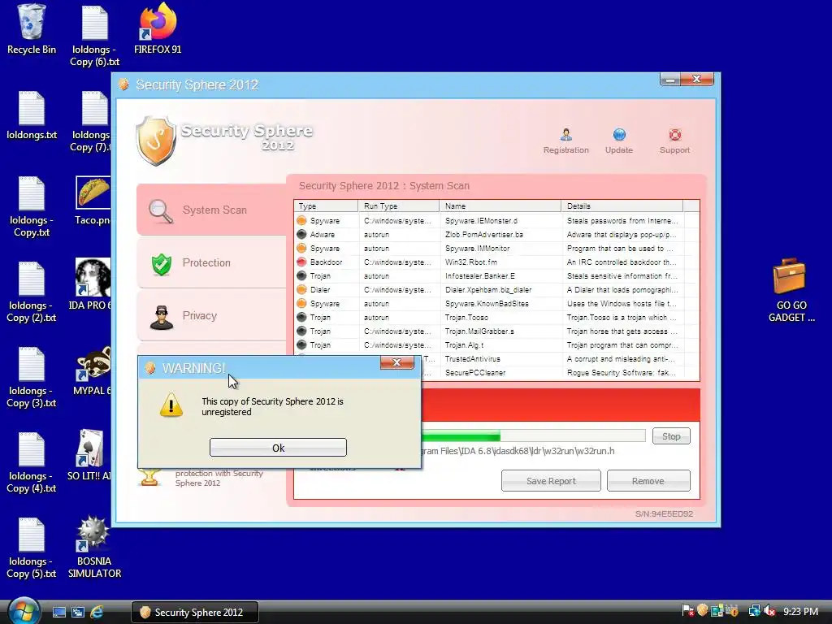Click Security Sphere 2012 taskbar button
This screenshot has width=832, height=624.
click(195, 612)
